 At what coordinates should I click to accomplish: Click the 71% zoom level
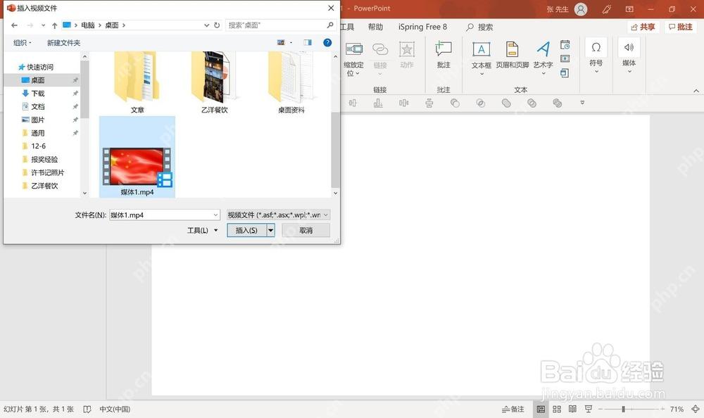point(677,409)
